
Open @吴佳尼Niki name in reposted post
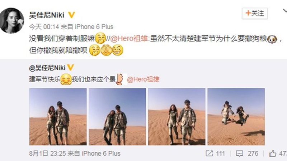tap(47, 68)
